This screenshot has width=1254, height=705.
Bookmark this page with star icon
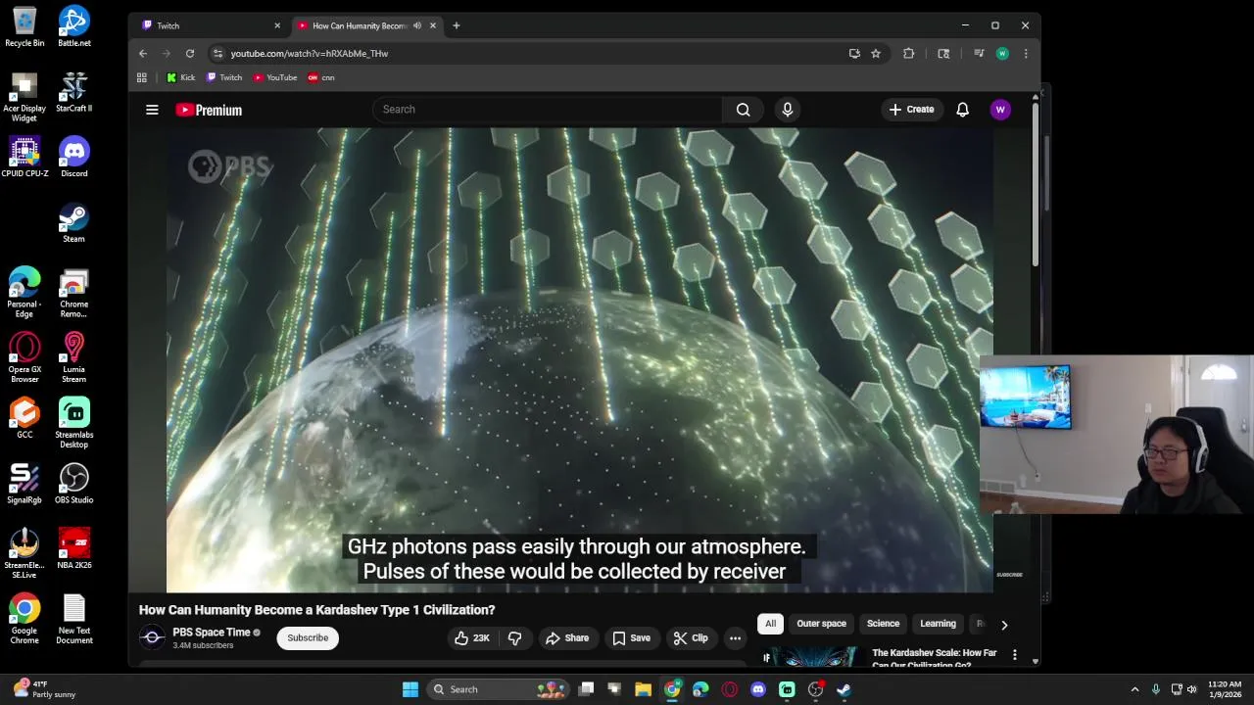[x=876, y=54]
